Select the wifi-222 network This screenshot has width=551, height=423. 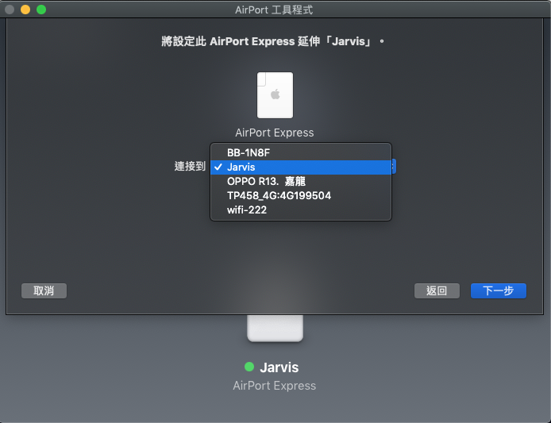click(x=300, y=210)
